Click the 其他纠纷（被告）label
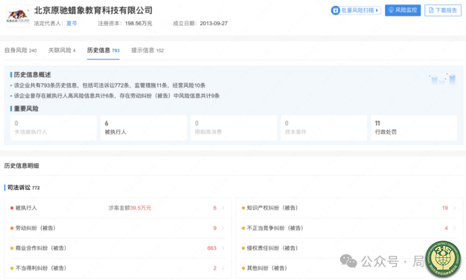 (x=267, y=268)
